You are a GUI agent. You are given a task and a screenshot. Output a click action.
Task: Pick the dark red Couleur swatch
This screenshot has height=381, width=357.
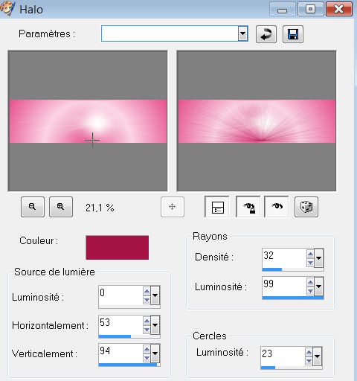(x=118, y=248)
